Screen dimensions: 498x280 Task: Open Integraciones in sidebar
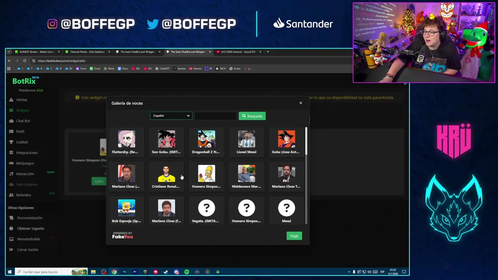pyautogui.click(x=27, y=153)
